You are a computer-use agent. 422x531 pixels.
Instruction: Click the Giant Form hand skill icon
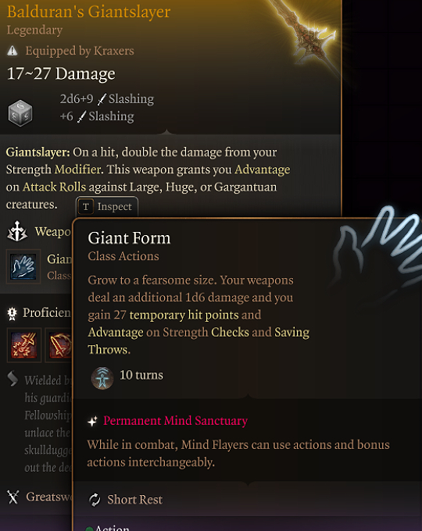click(x=23, y=267)
